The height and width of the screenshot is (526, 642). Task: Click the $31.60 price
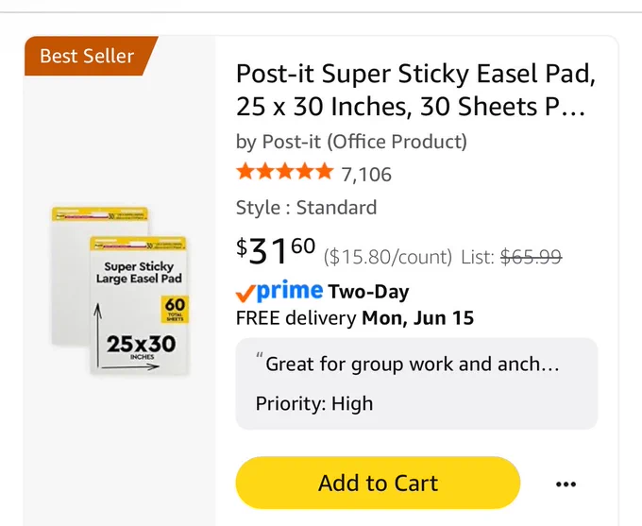coord(276,250)
